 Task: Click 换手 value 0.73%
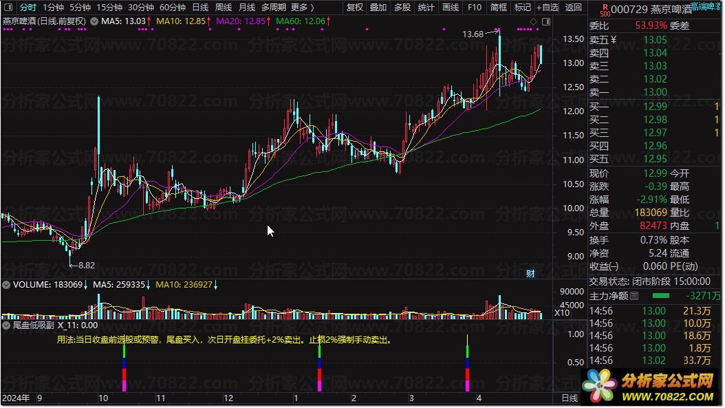(x=653, y=241)
